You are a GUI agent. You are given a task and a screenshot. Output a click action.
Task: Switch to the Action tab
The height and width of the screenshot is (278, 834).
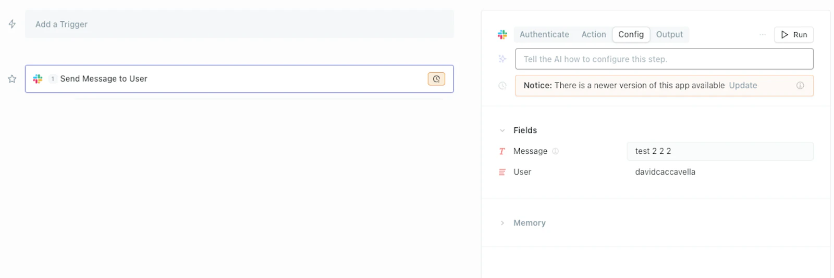click(x=594, y=35)
